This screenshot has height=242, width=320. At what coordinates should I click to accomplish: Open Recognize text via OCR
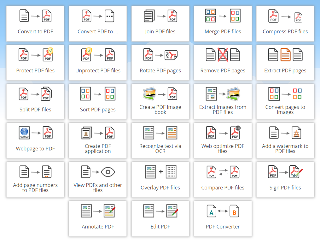click(160, 141)
